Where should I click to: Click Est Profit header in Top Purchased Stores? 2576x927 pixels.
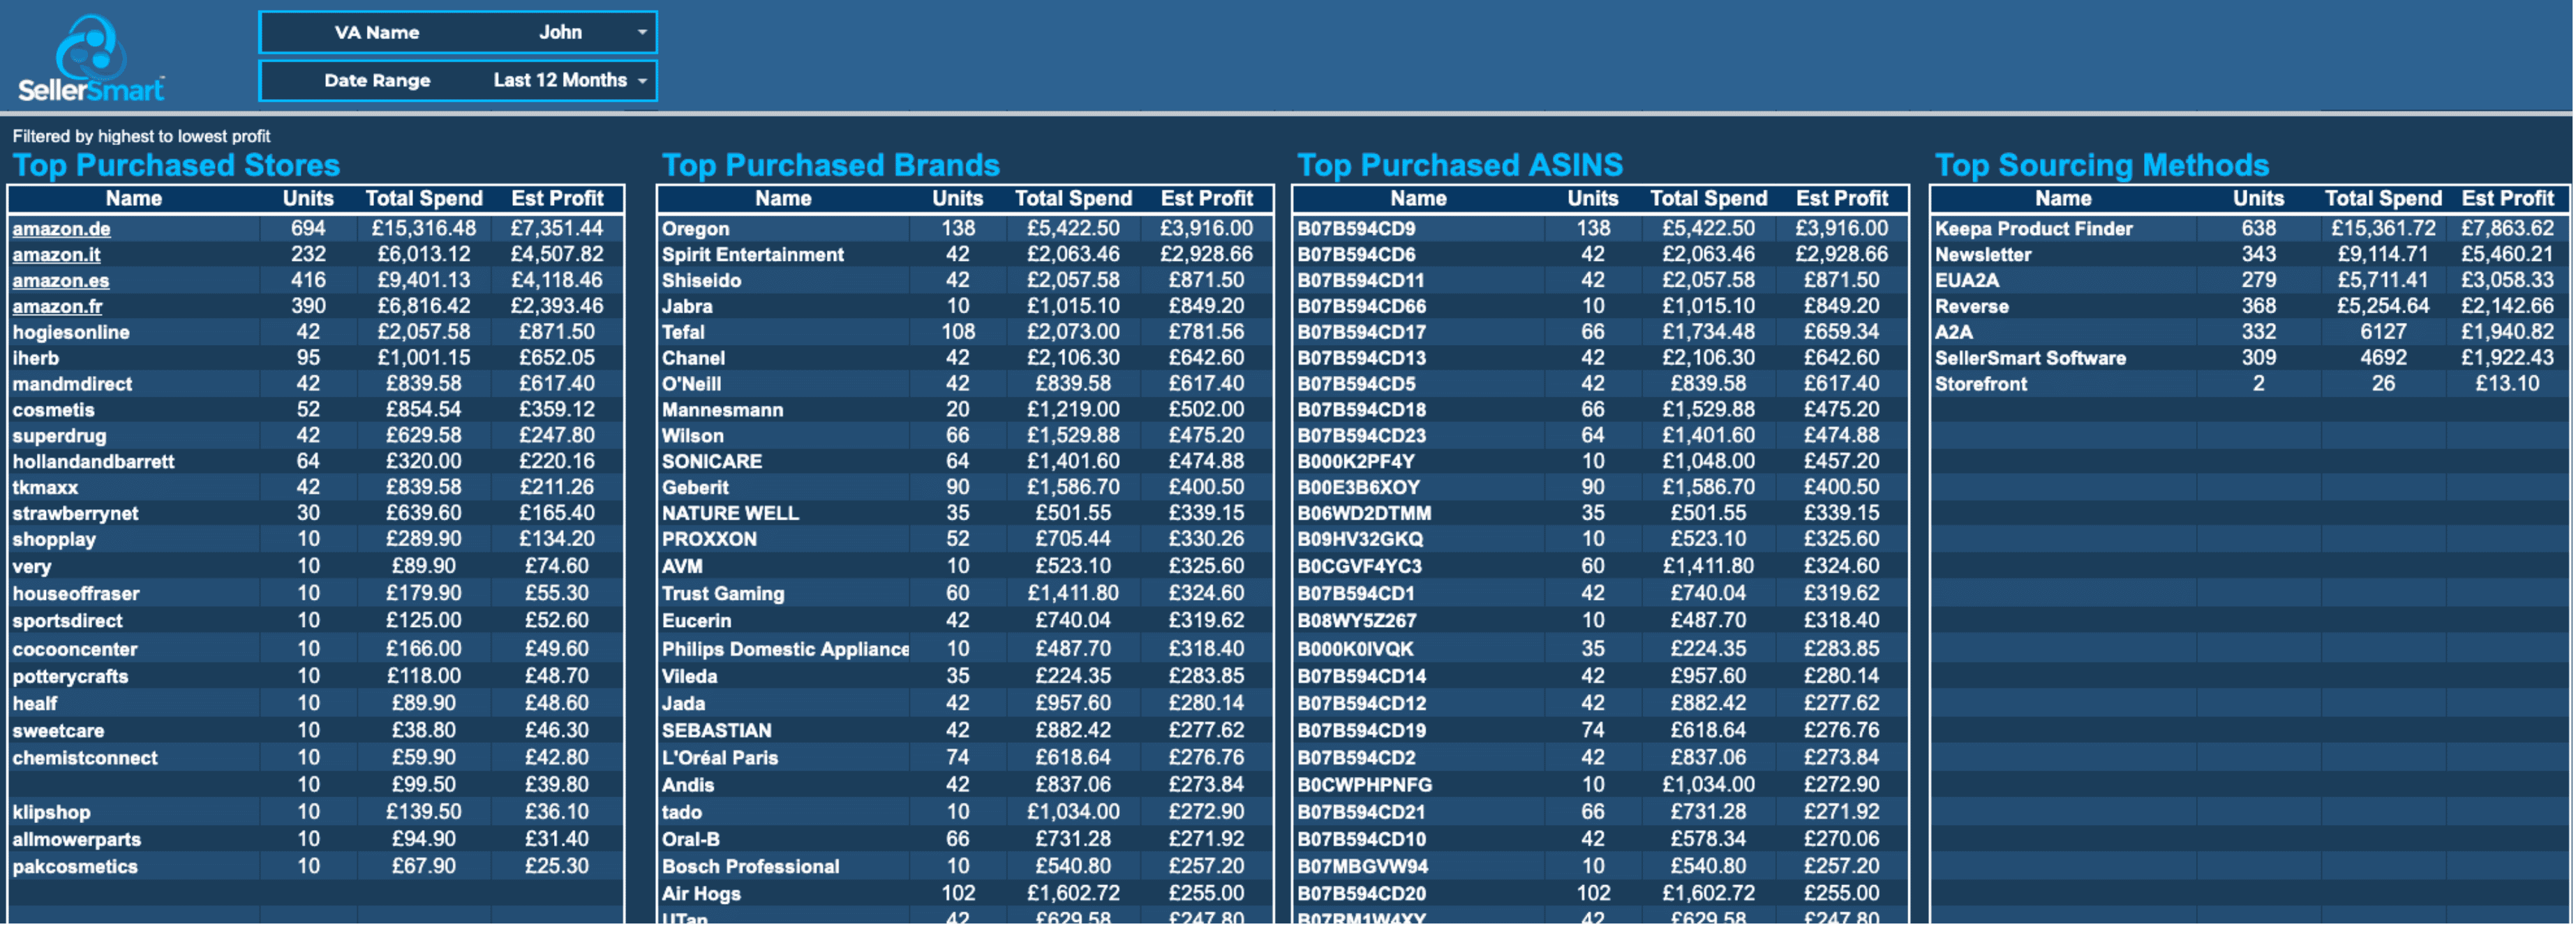coord(557,199)
